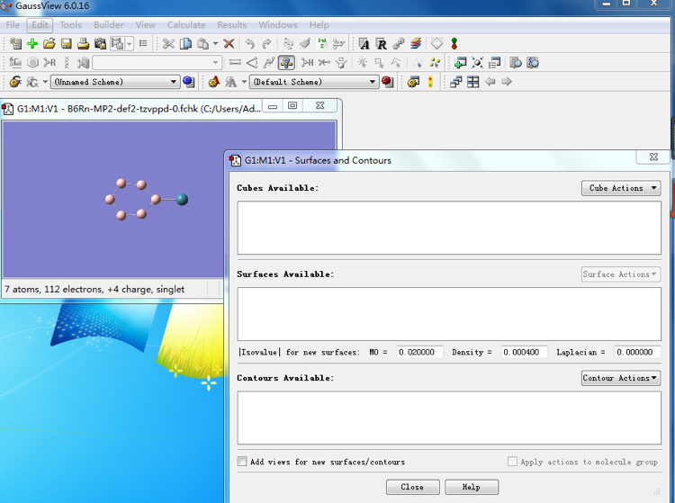Viewport: 675px width, 503px height.
Task: Click the green and red atoms icon
Action: [x=454, y=43]
